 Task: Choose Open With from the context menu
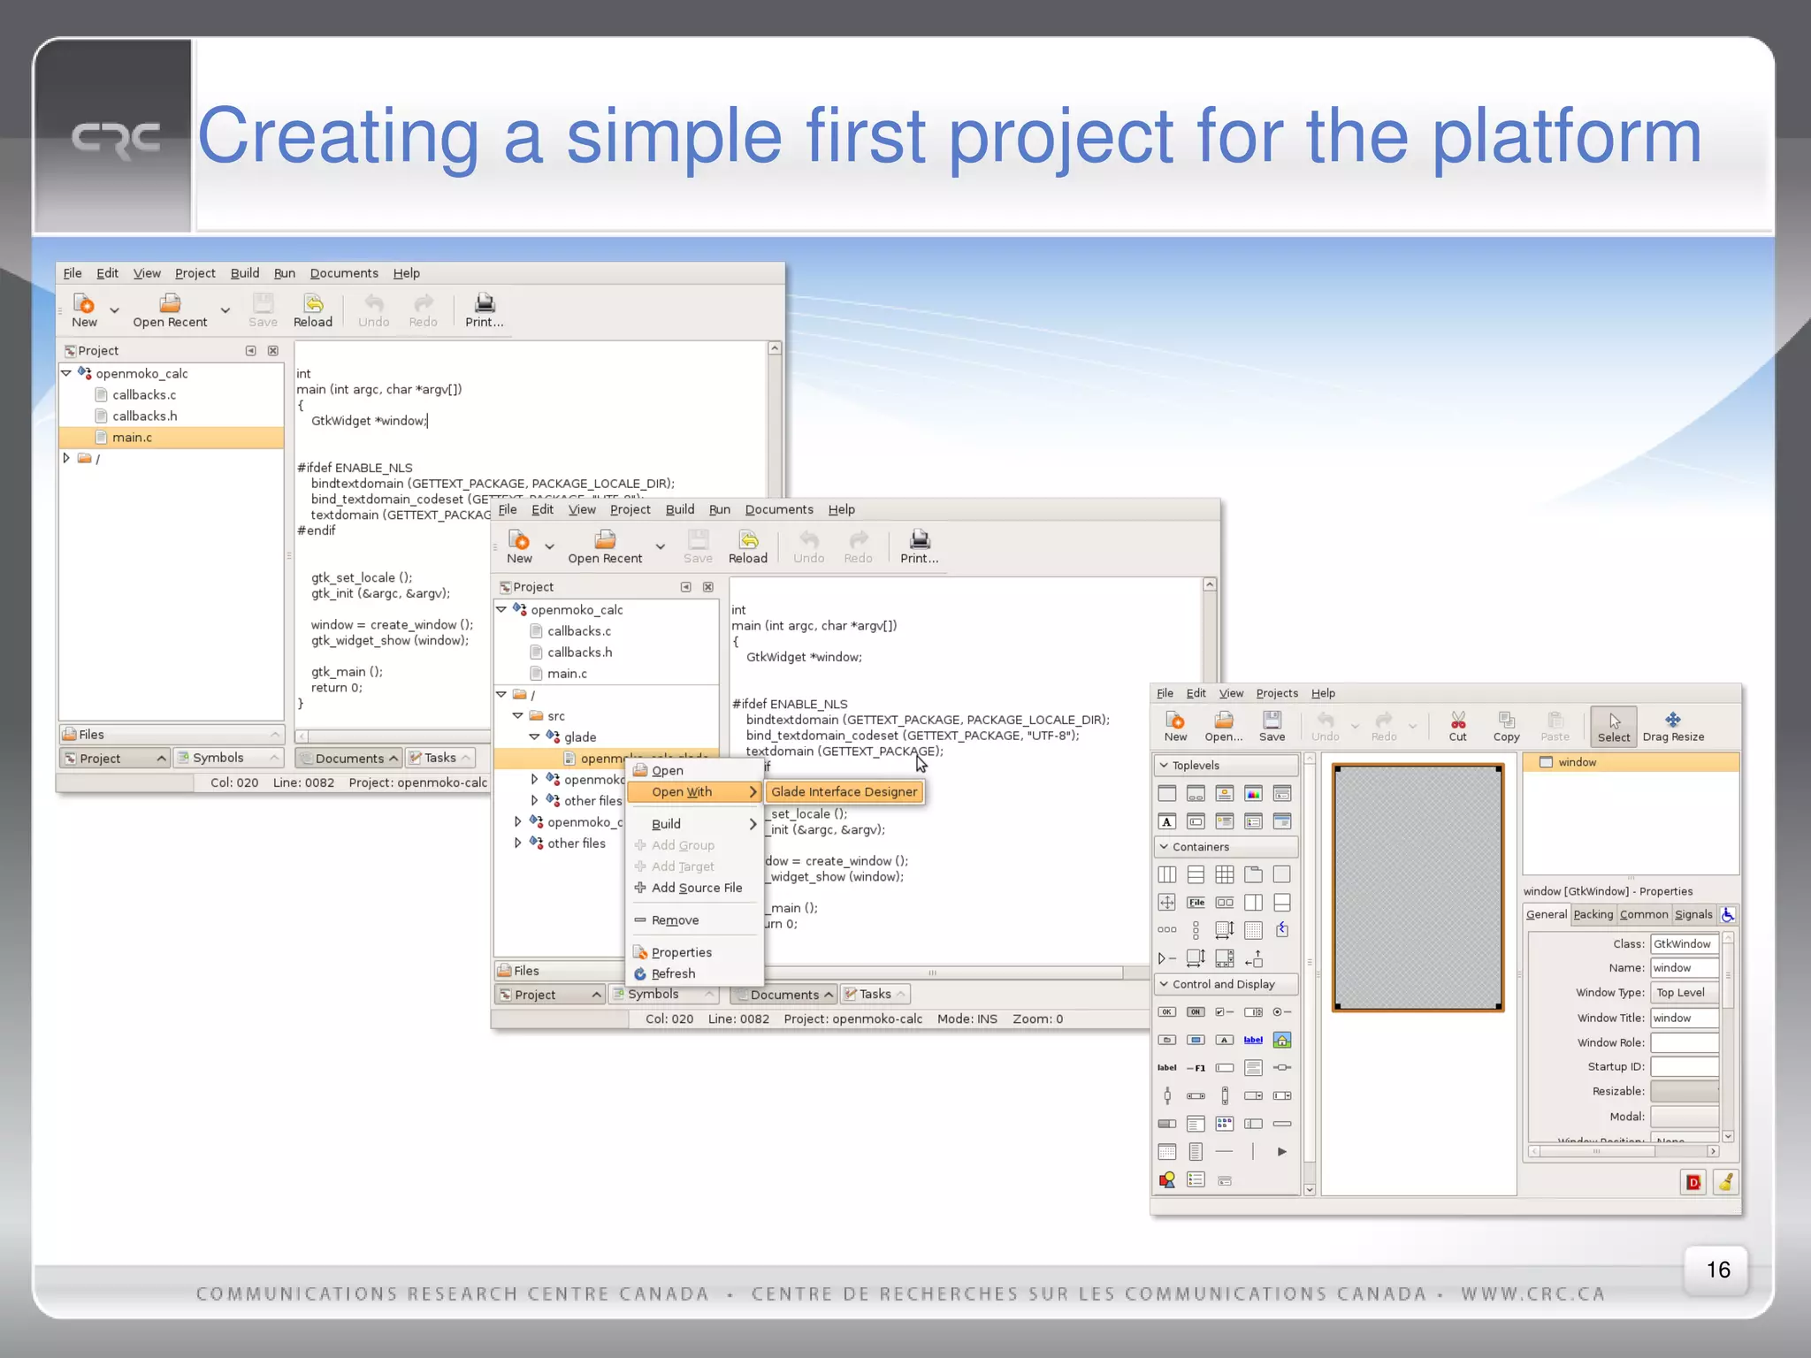click(x=695, y=791)
